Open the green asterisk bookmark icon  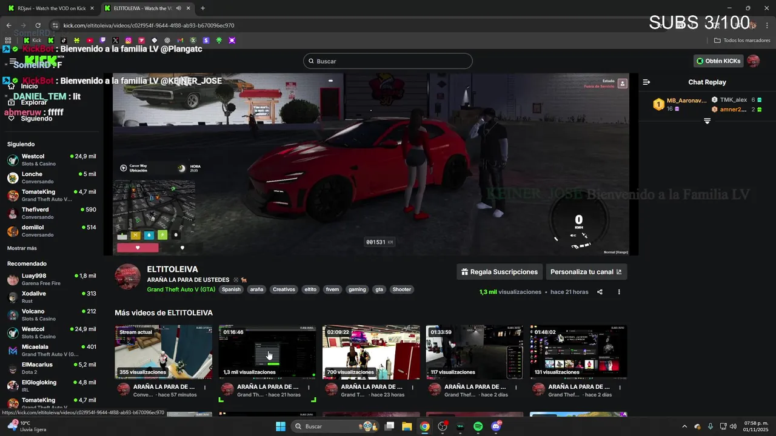tap(219, 41)
